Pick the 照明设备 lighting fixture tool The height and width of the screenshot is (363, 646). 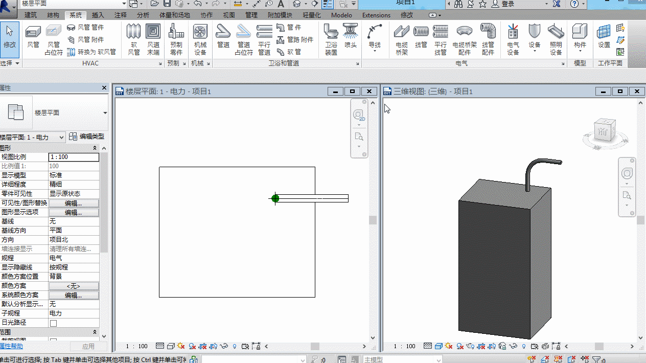coord(556,40)
